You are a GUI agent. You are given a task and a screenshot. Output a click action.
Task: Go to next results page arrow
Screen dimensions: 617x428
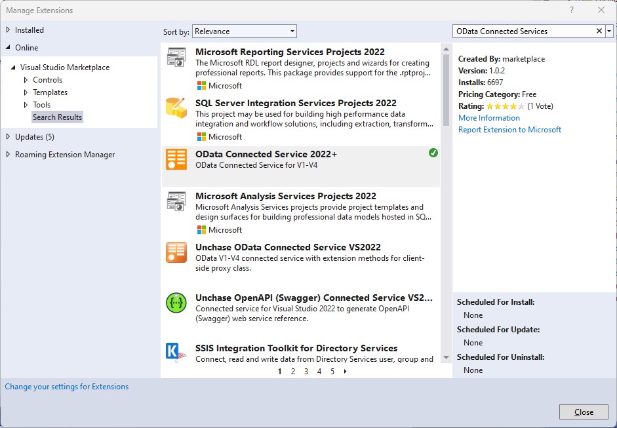point(345,372)
